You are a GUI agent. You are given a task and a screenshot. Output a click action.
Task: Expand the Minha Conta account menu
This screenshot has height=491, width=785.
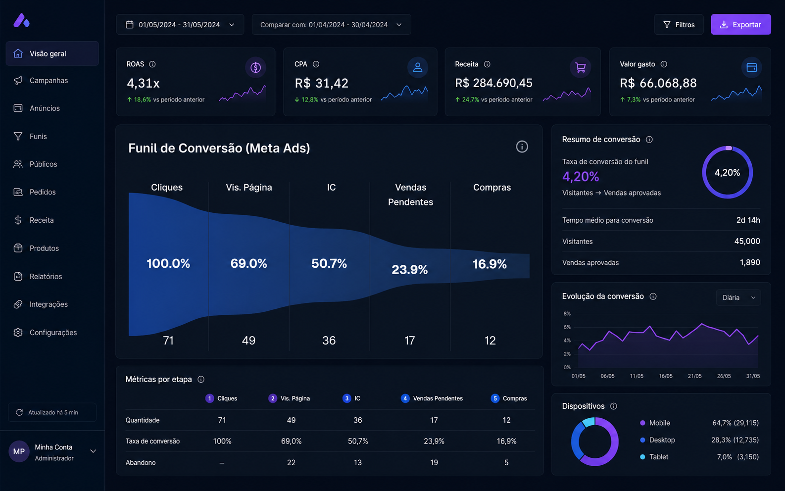93,451
